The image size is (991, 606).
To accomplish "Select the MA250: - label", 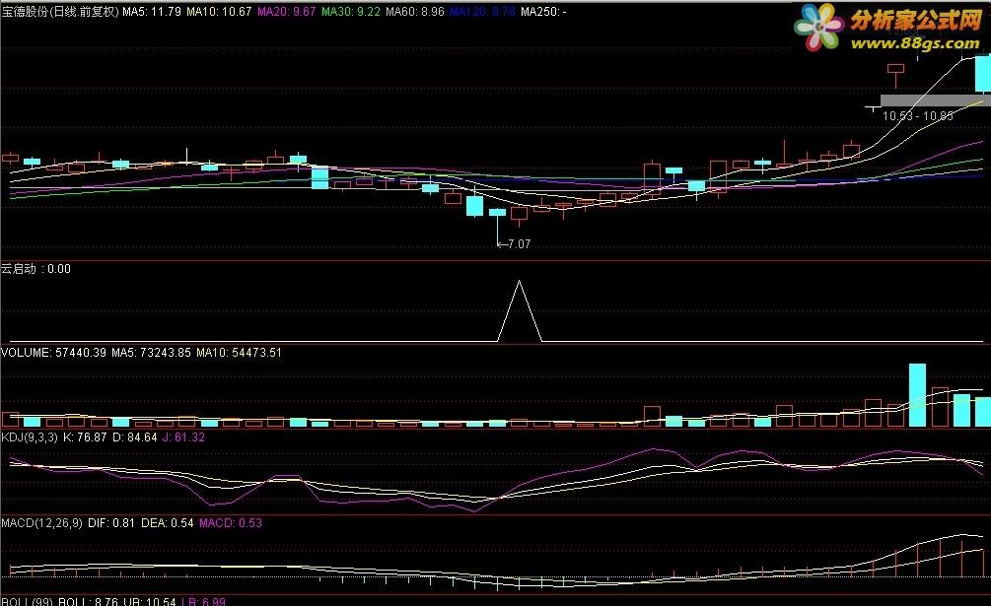I will pyautogui.click(x=543, y=12).
